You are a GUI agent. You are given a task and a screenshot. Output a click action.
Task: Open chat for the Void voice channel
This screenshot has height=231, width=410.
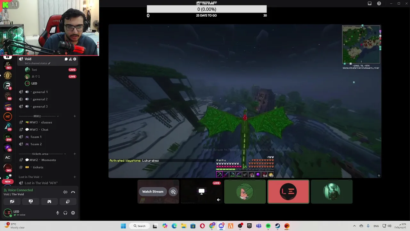pyautogui.click(x=66, y=59)
